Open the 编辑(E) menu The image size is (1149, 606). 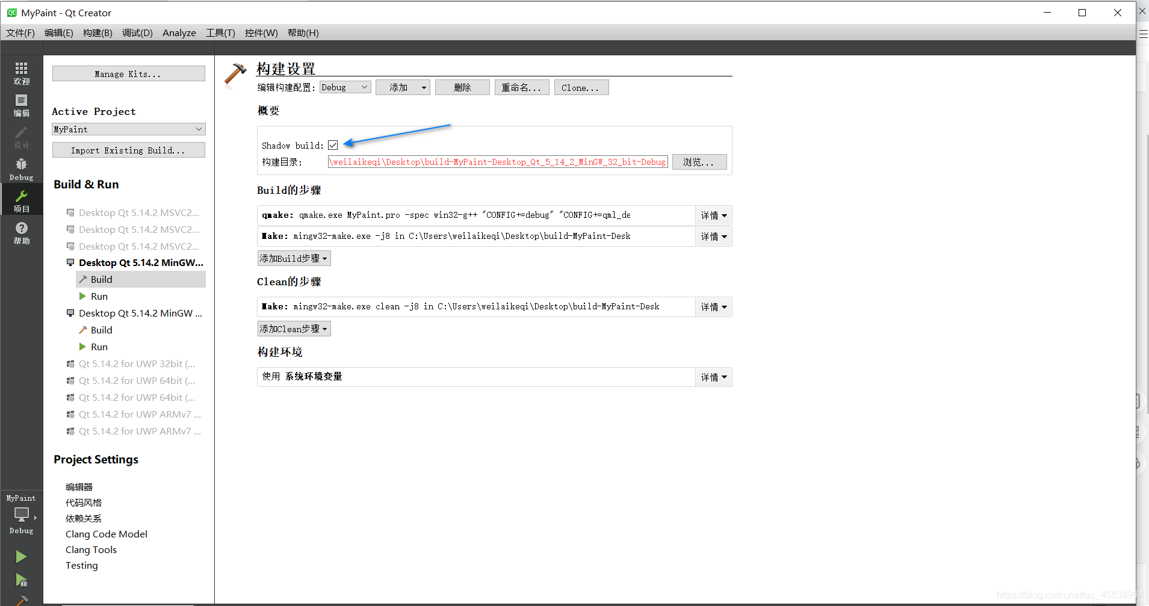click(59, 32)
